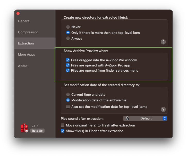Viewport: 187px width, 157px height.
Task: Click the Rate Us button
Action: [37, 131]
